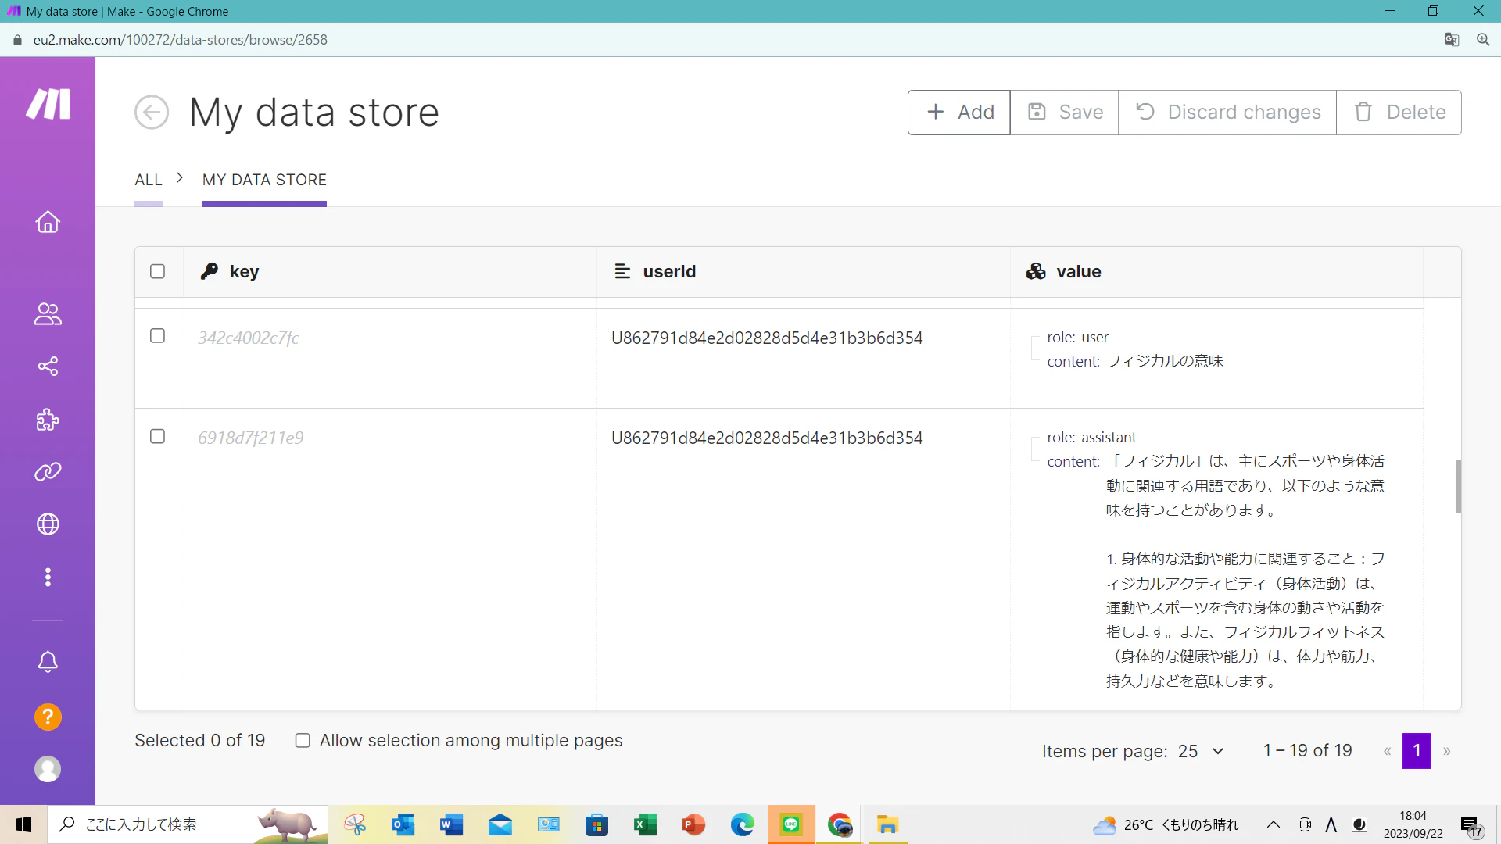Click the Save button

[x=1065, y=113]
